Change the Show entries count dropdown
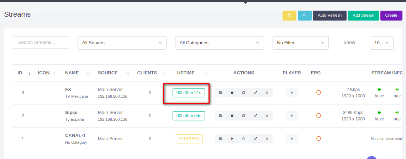 click(x=381, y=43)
